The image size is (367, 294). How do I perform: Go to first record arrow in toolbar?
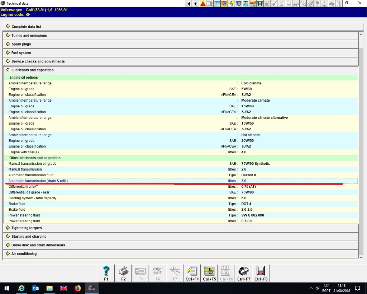189,4
